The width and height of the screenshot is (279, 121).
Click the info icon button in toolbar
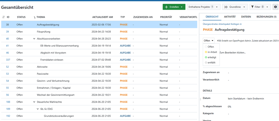(x=275, y=7)
